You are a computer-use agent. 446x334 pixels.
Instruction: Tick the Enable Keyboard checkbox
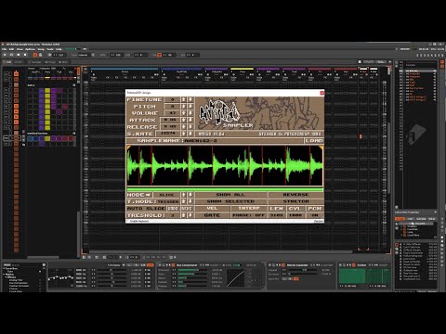[128, 221]
